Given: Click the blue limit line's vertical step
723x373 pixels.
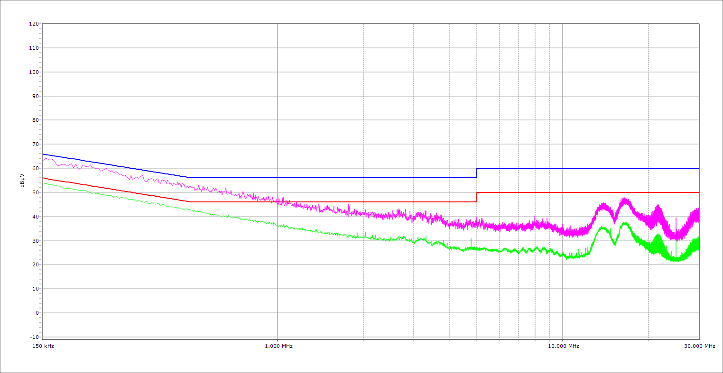Looking at the screenshot, I should pyautogui.click(x=477, y=173).
